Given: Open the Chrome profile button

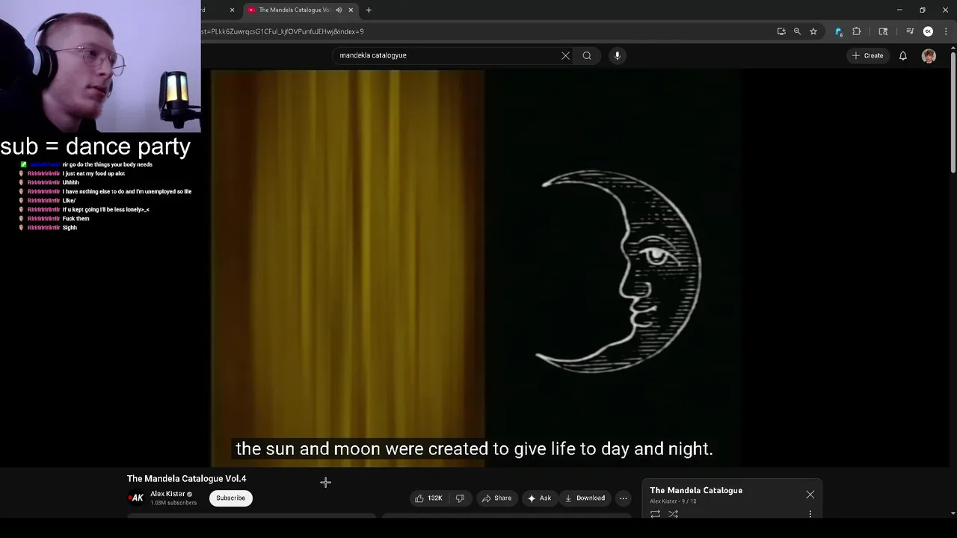Looking at the screenshot, I should [x=928, y=31].
